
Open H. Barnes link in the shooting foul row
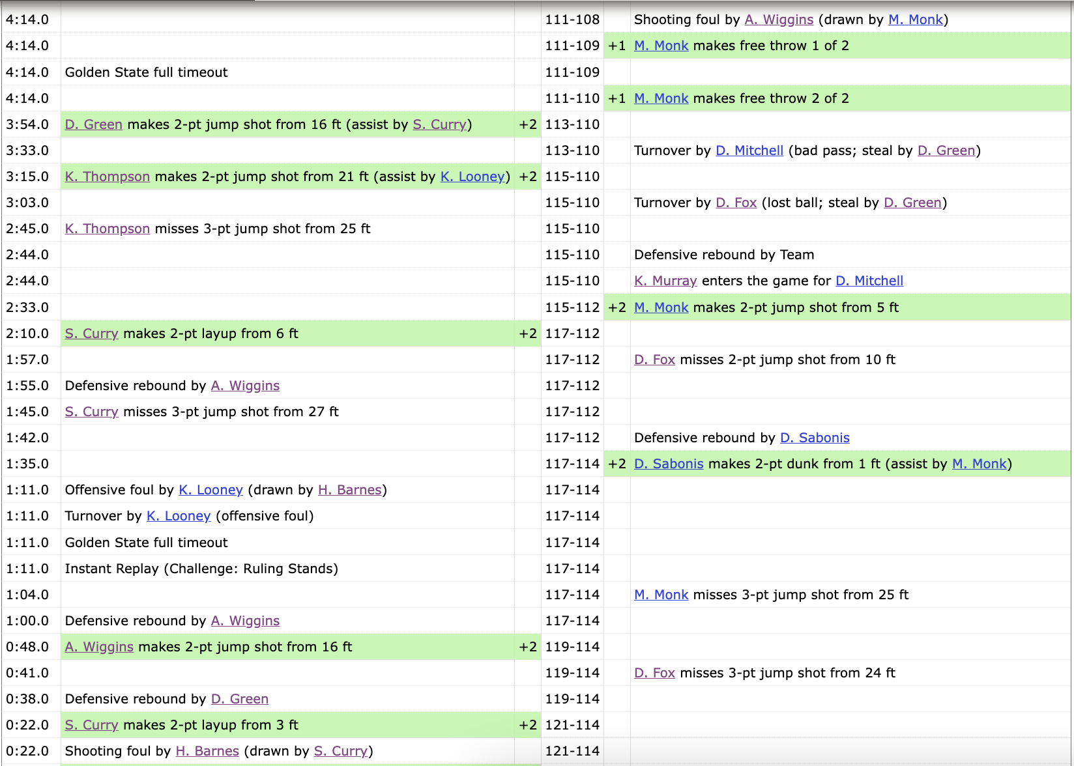[x=207, y=751]
